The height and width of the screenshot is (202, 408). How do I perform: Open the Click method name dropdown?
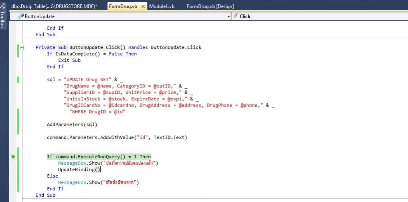(x=319, y=16)
